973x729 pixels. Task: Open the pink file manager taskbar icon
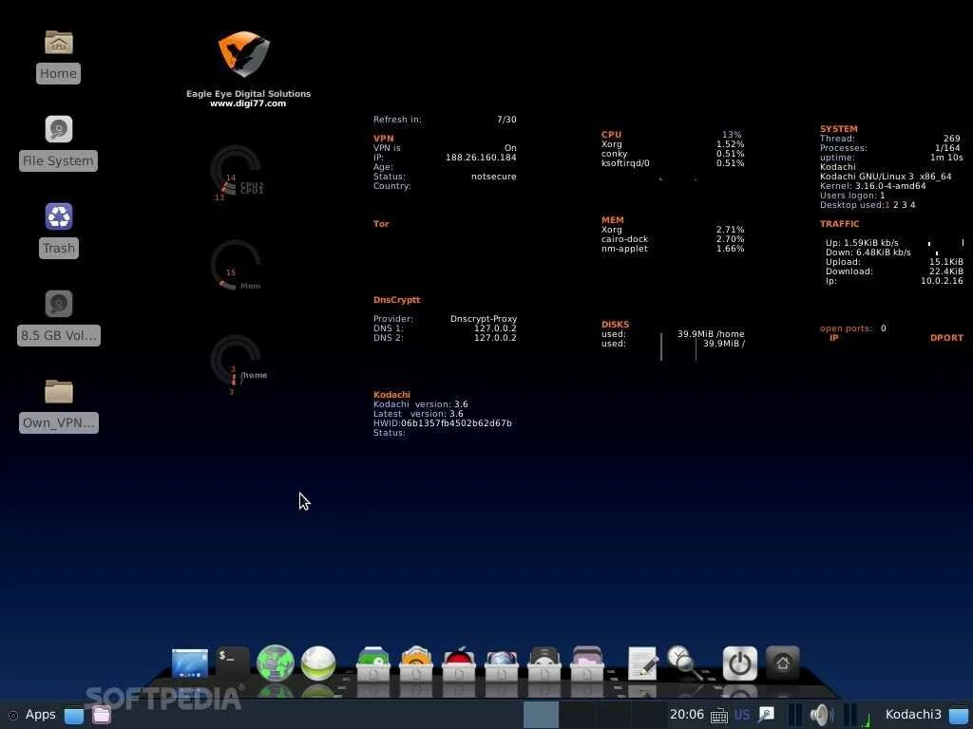click(101, 715)
